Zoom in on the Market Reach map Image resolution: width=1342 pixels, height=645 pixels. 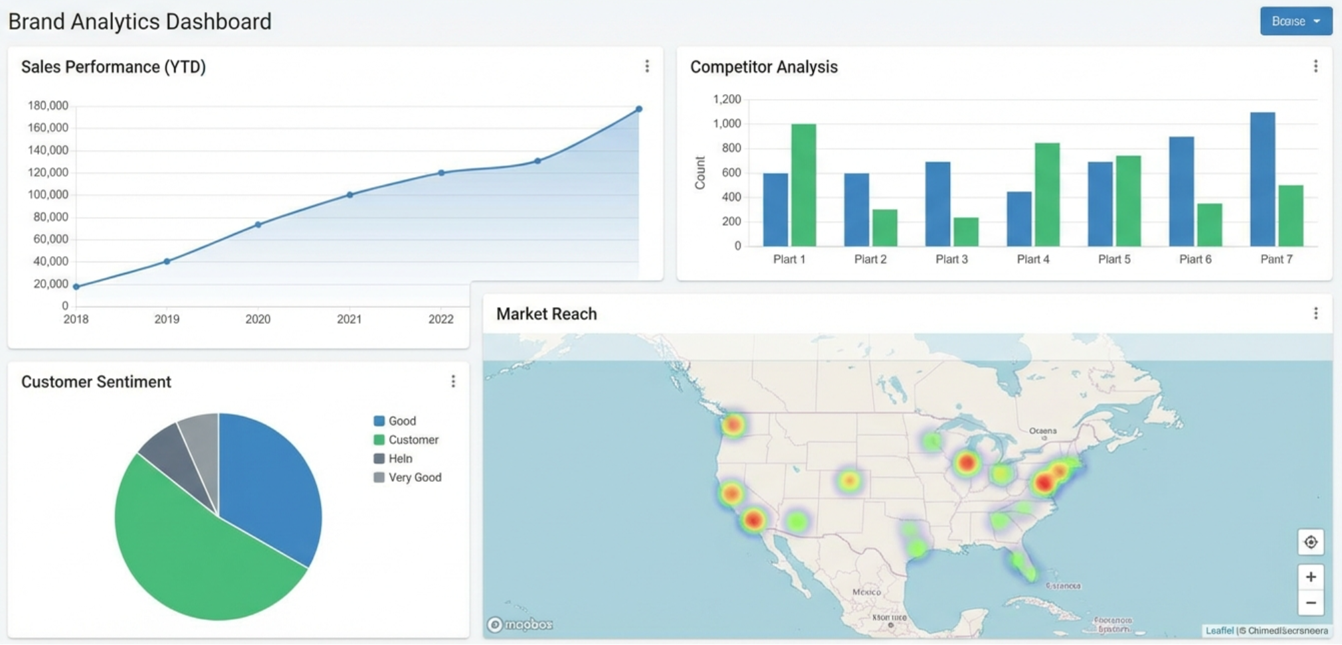(x=1311, y=577)
